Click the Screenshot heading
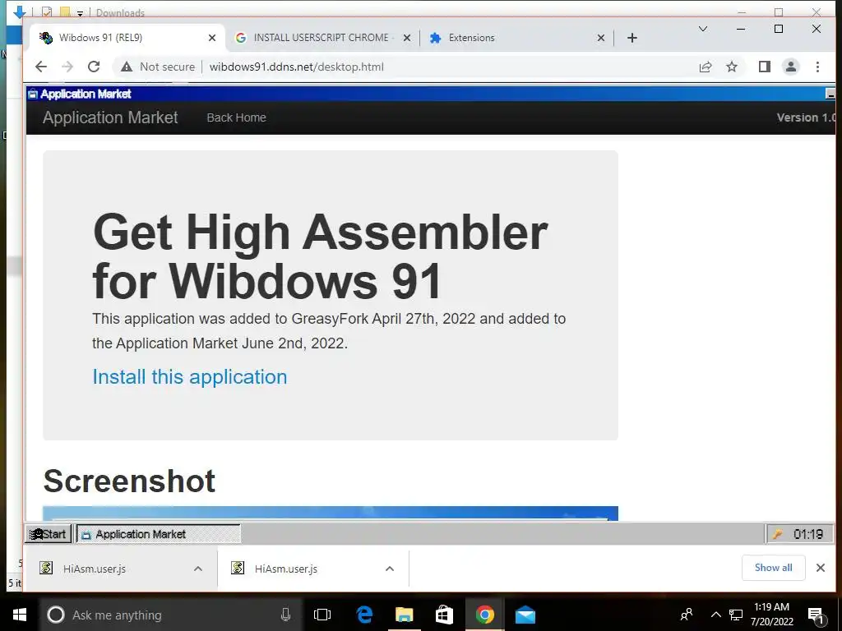The width and height of the screenshot is (842, 631). click(129, 481)
